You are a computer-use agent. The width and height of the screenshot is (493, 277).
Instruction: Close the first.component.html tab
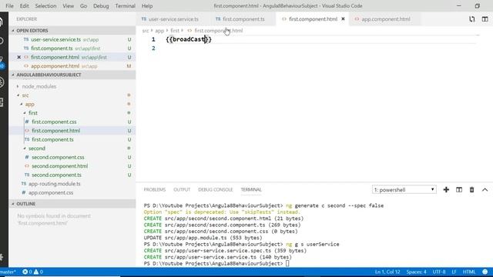pos(343,19)
